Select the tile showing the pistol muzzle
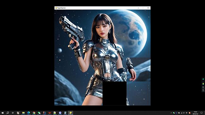This screenshot has height=115, width=205. 66,22
